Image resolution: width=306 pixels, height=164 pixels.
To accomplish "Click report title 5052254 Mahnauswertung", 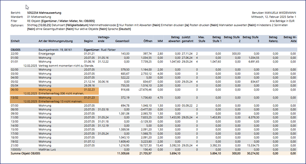I will coord(44,13).
